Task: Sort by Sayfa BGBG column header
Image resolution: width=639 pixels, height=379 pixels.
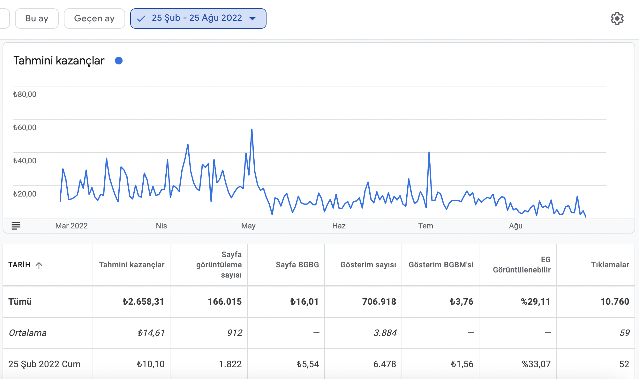Action: coord(297,265)
